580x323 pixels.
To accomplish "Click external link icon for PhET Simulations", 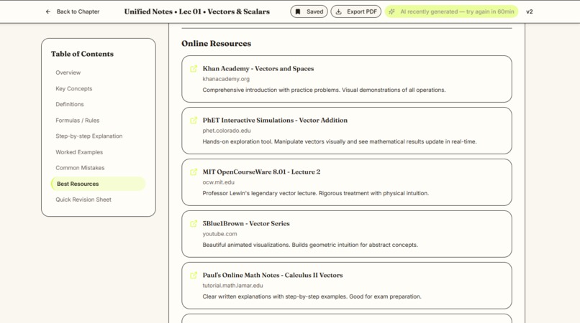I will pos(194,121).
